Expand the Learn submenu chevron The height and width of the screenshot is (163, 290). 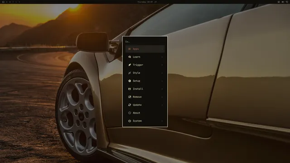coord(162,57)
